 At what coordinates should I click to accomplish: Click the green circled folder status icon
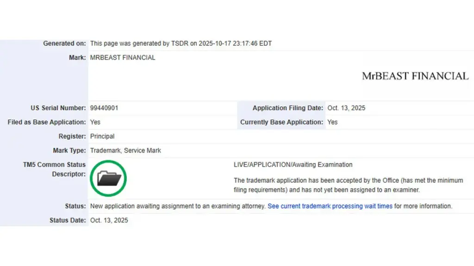(x=108, y=178)
